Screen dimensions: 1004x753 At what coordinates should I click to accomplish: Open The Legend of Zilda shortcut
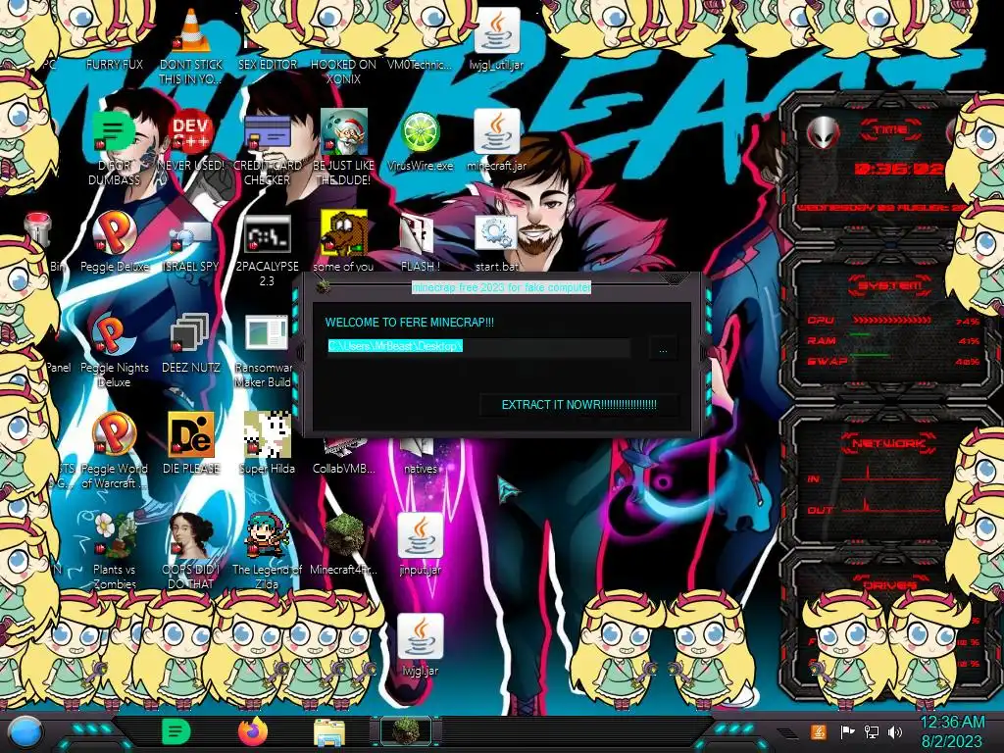(267, 535)
